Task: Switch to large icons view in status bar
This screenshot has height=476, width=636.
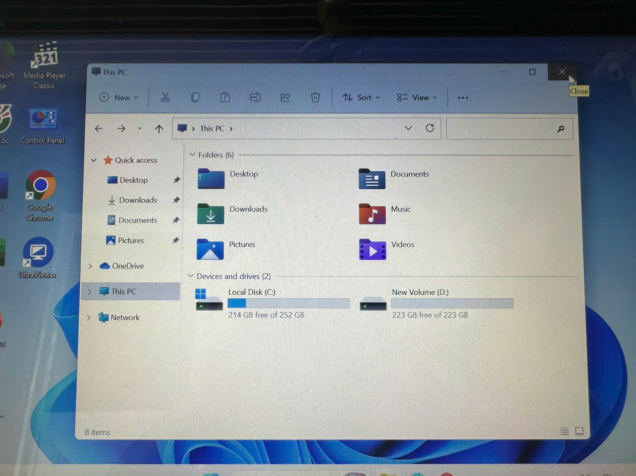Action: tap(579, 431)
